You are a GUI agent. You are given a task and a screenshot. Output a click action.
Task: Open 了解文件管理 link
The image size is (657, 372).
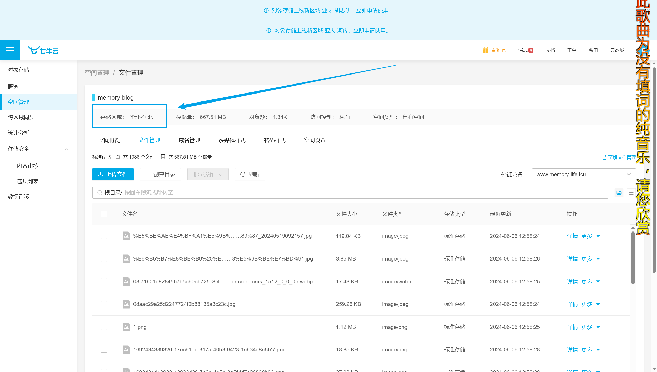pyautogui.click(x=619, y=157)
